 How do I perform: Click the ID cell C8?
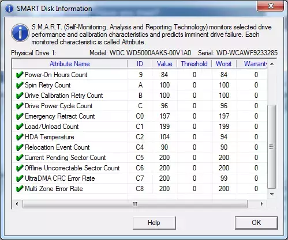[x=140, y=189]
